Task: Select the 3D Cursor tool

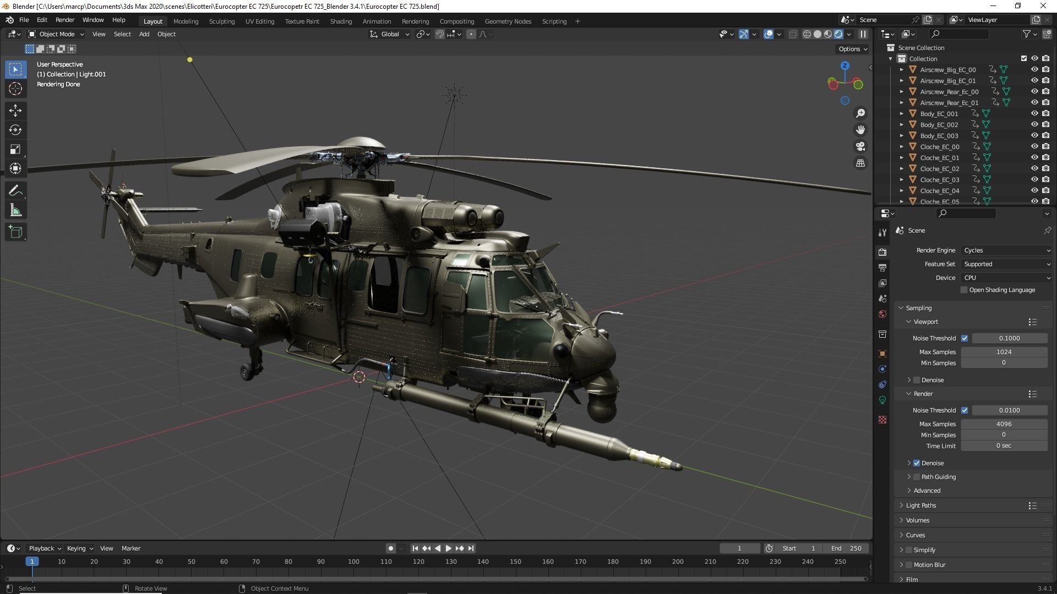Action: pyautogui.click(x=15, y=89)
